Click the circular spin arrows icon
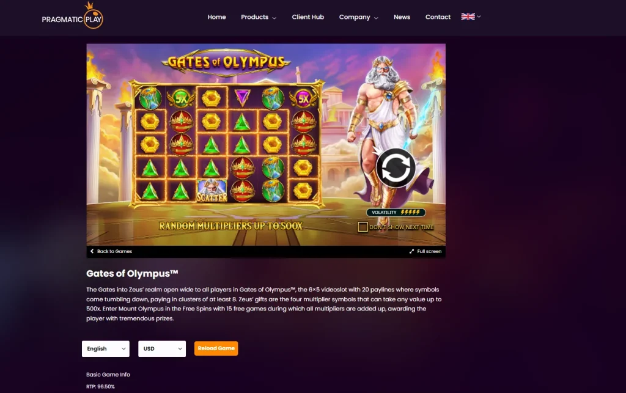This screenshot has height=393, width=626. click(396, 168)
